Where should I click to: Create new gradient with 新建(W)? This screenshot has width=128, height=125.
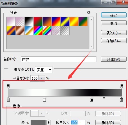114,59
